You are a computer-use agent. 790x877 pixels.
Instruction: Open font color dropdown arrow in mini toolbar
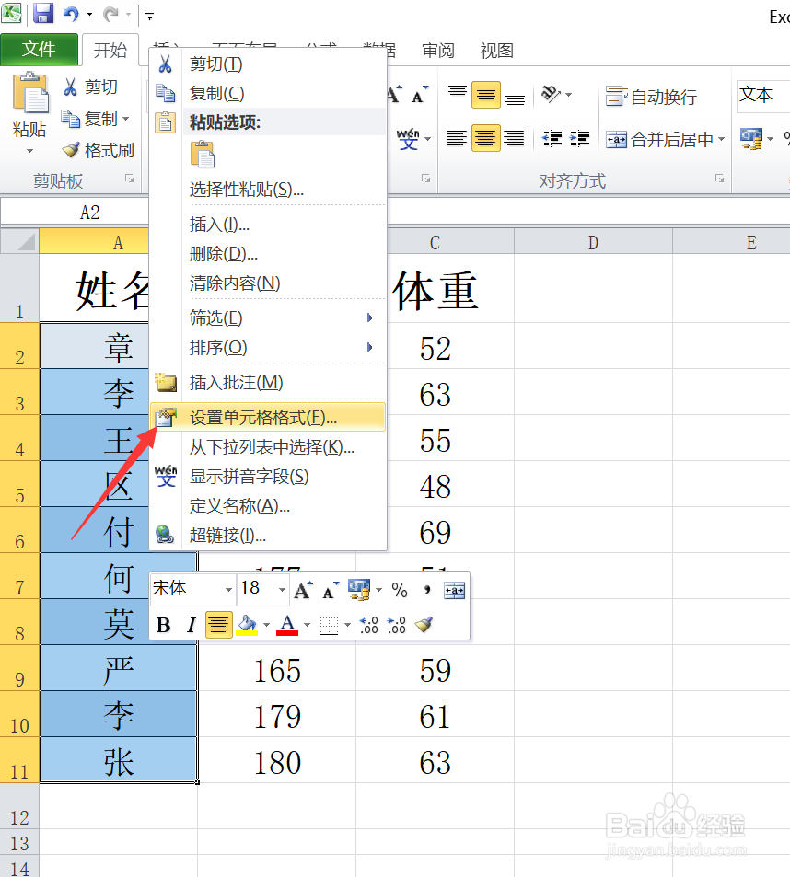click(x=307, y=625)
